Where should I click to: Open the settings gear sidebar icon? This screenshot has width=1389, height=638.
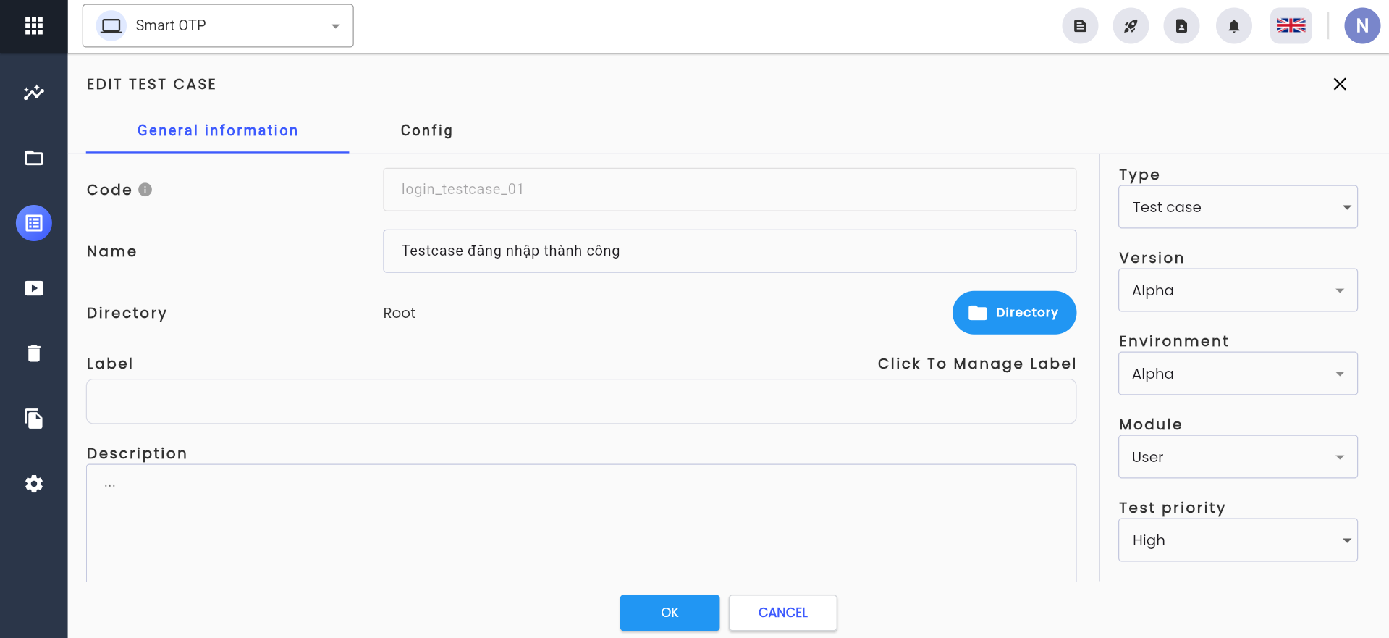click(33, 484)
